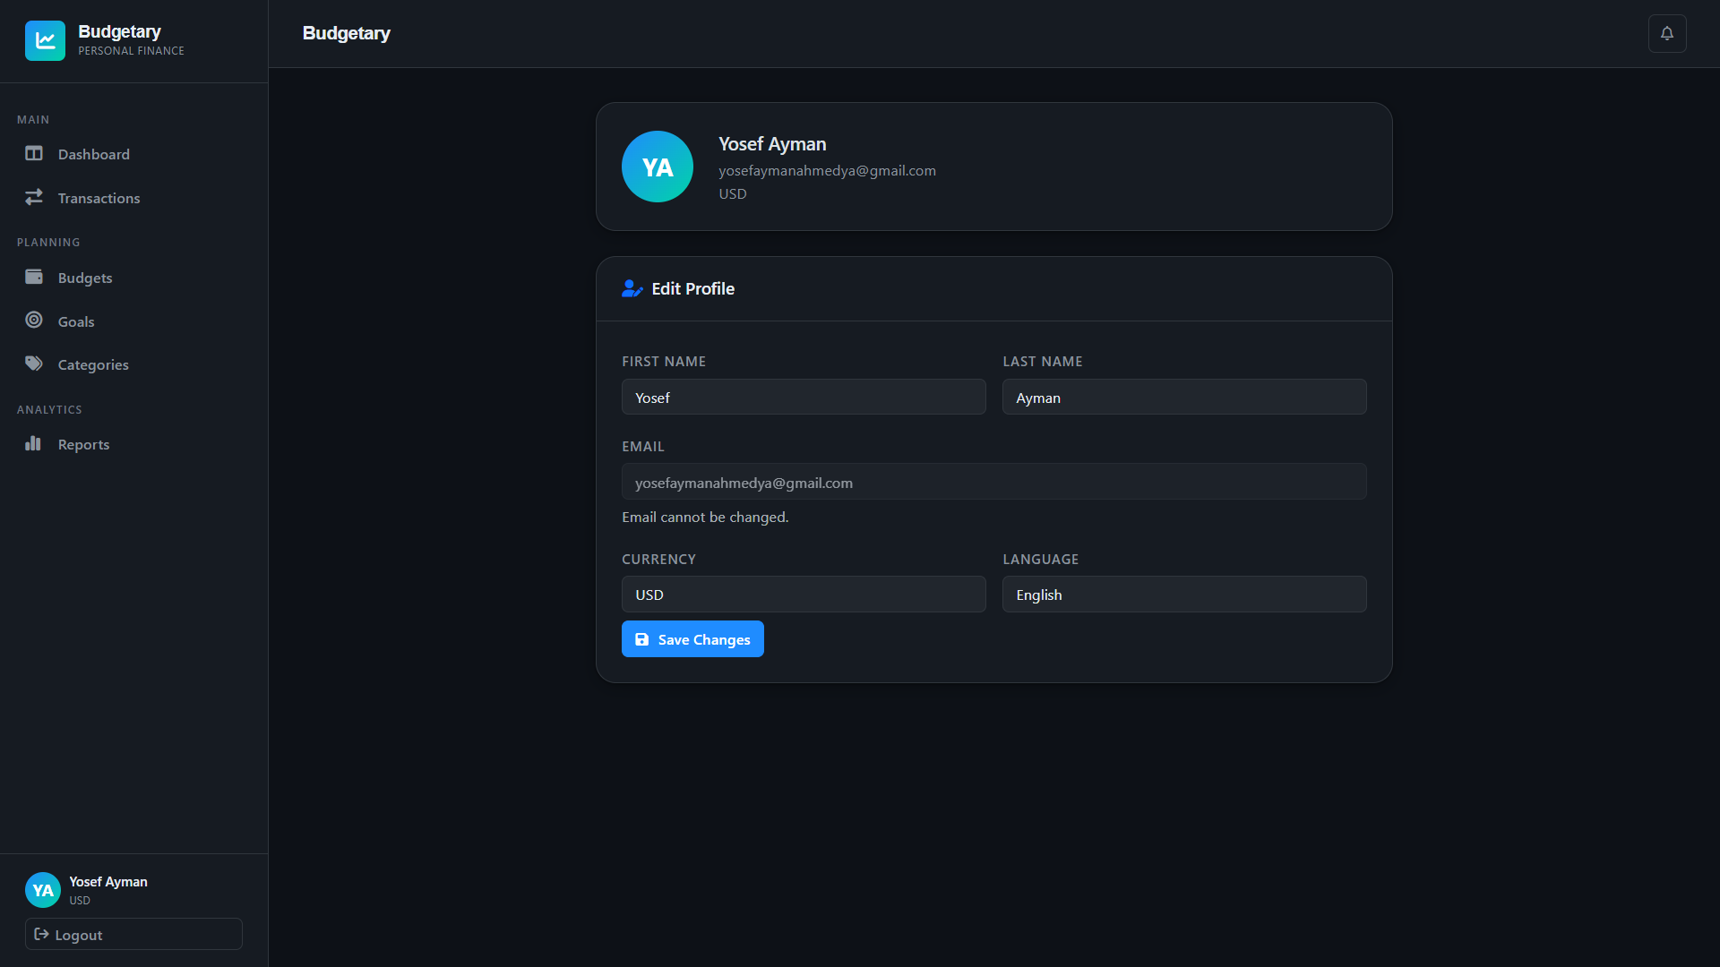Open the Dashboard page

[134, 154]
